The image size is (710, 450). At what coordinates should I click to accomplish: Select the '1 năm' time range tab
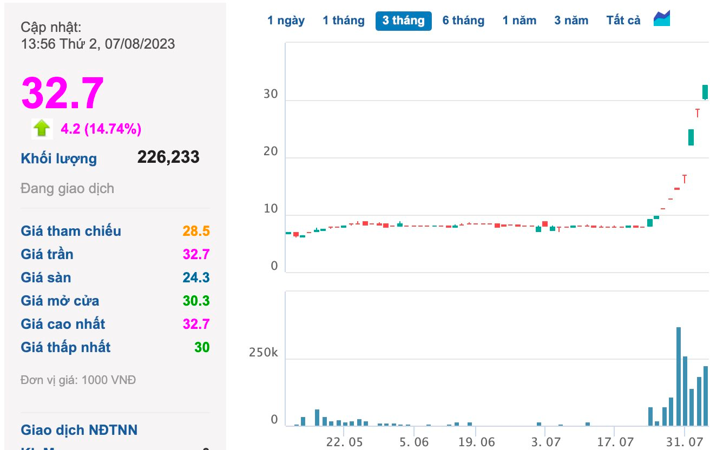point(520,21)
